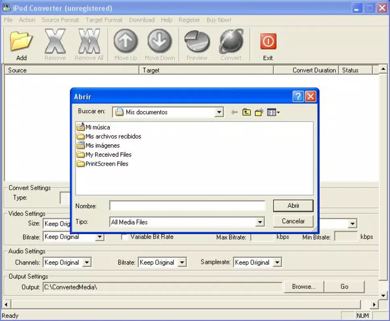
Task: Click the vertical scrollbar up arrow
Action: [383, 69]
